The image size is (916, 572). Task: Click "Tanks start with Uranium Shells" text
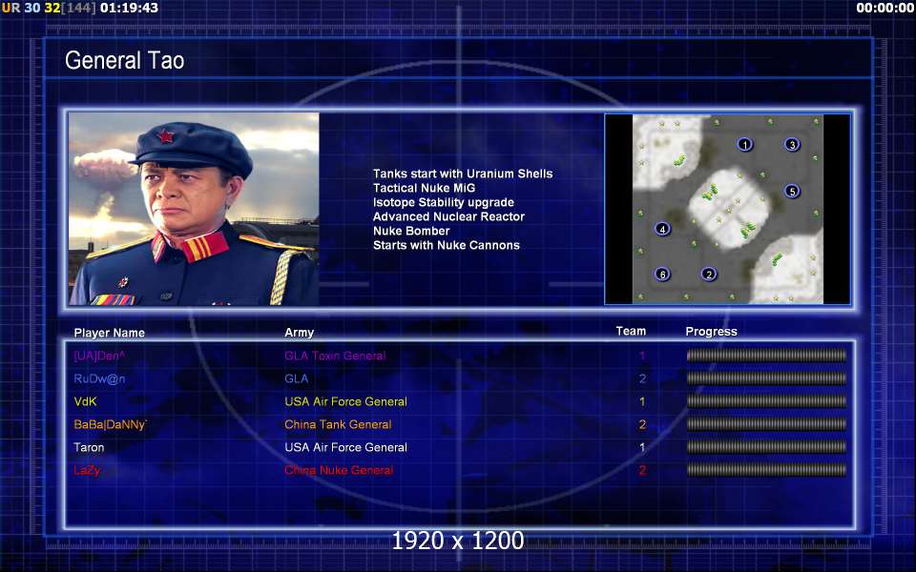click(x=463, y=174)
